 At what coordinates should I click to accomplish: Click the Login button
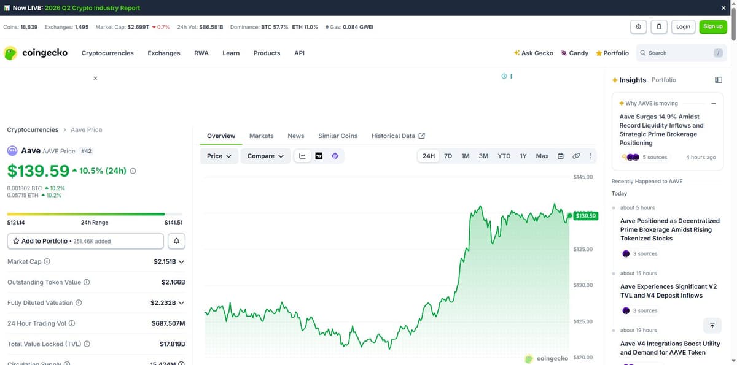pos(684,27)
